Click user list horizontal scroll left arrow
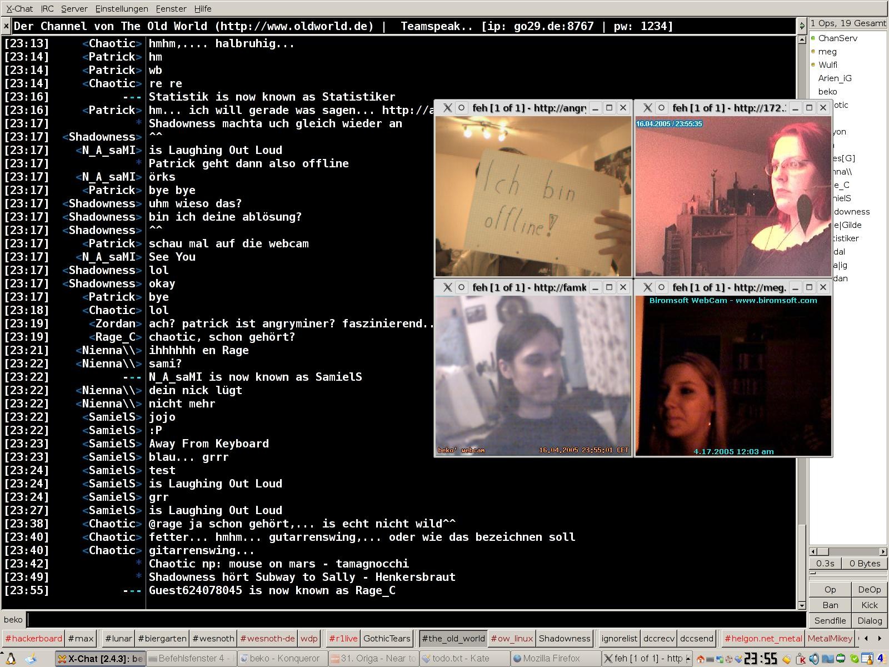The height and width of the screenshot is (667, 889). coord(813,551)
